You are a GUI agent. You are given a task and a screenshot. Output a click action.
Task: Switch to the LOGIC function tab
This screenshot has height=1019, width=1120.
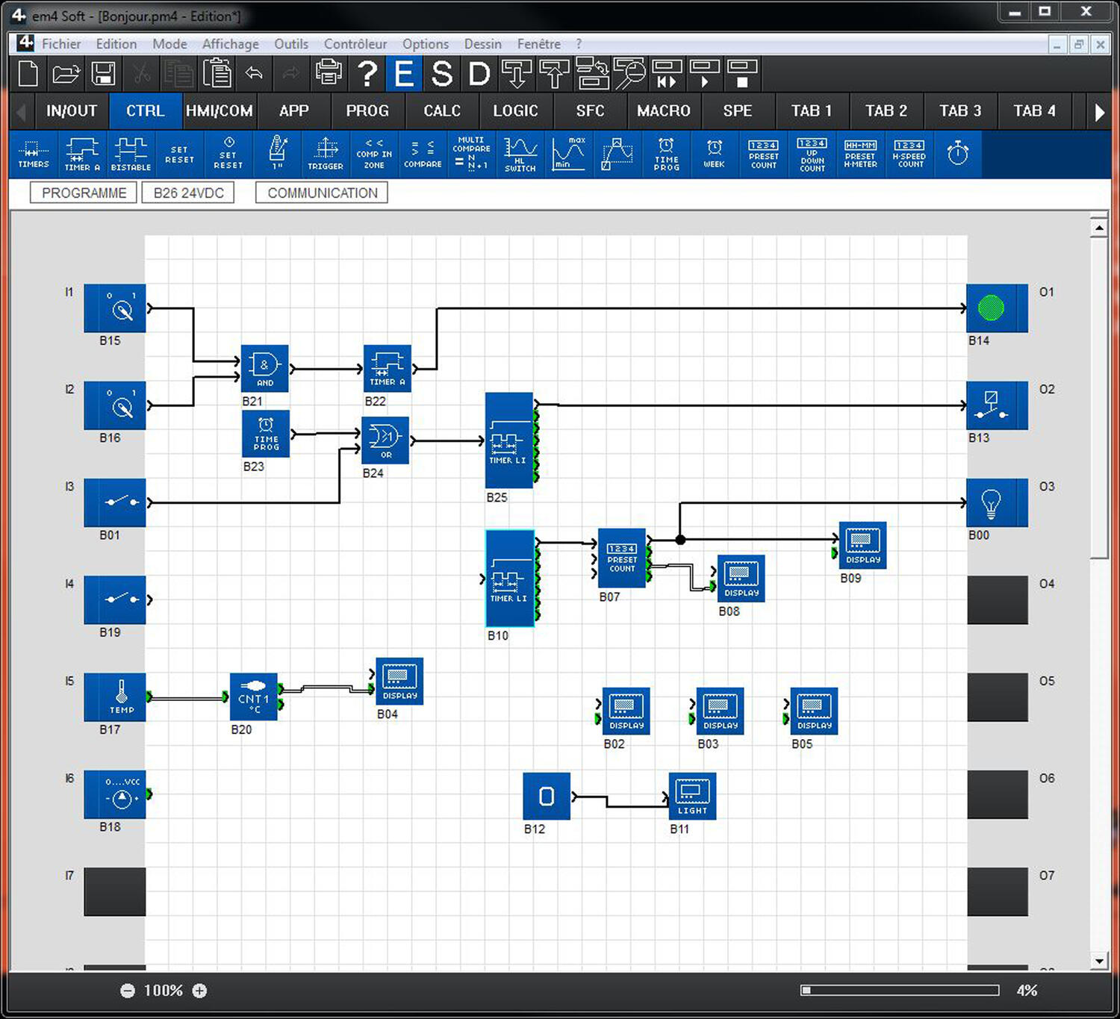point(515,111)
